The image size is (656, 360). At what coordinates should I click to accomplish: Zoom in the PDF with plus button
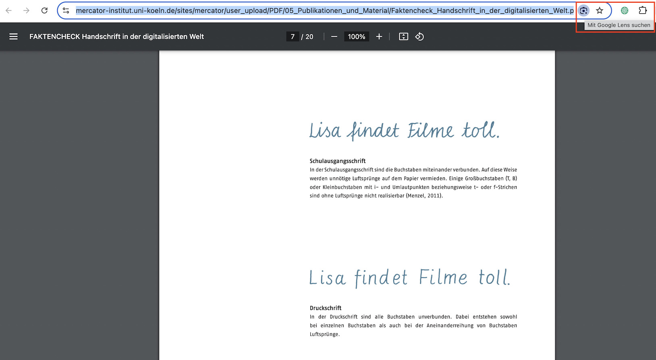click(379, 37)
